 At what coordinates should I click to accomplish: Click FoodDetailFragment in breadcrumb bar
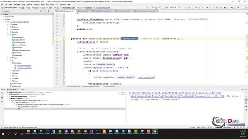pyautogui.click(x=73, y=86)
